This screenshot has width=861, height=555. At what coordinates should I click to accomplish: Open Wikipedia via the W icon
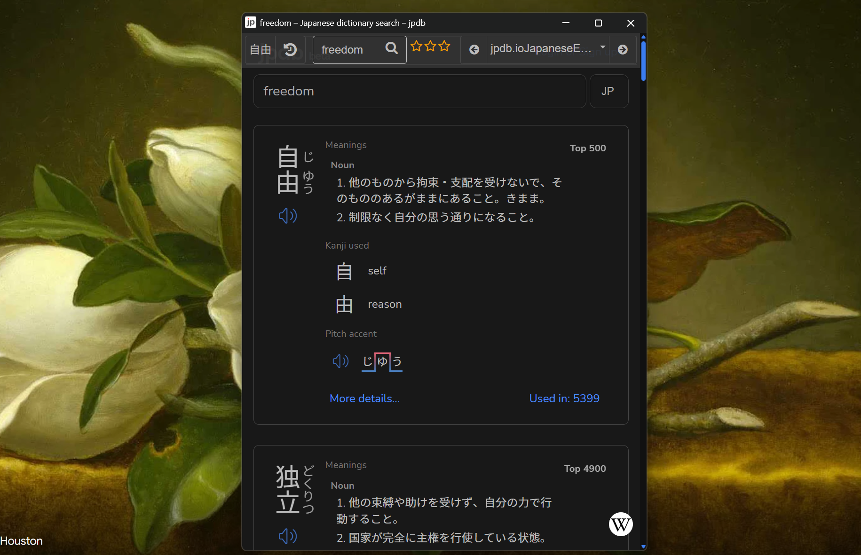621,524
